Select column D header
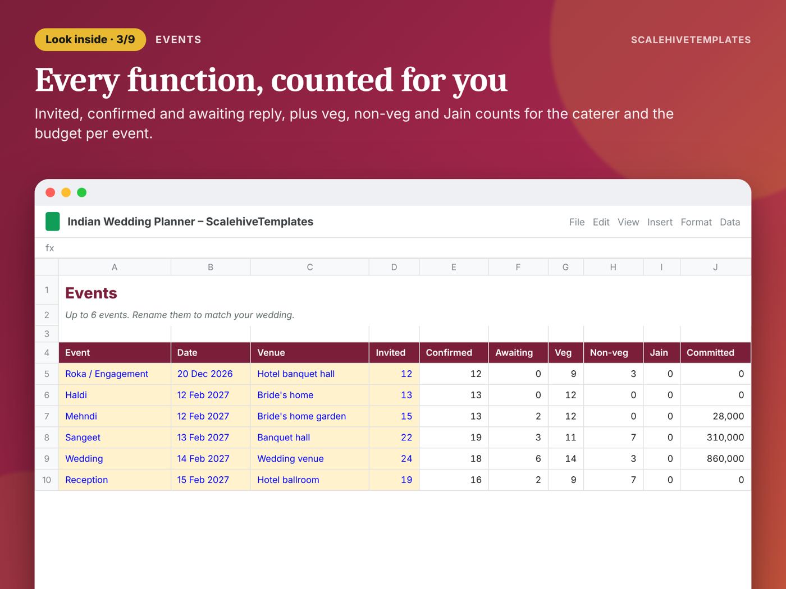This screenshot has width=786, height=589. coord(394,267)
